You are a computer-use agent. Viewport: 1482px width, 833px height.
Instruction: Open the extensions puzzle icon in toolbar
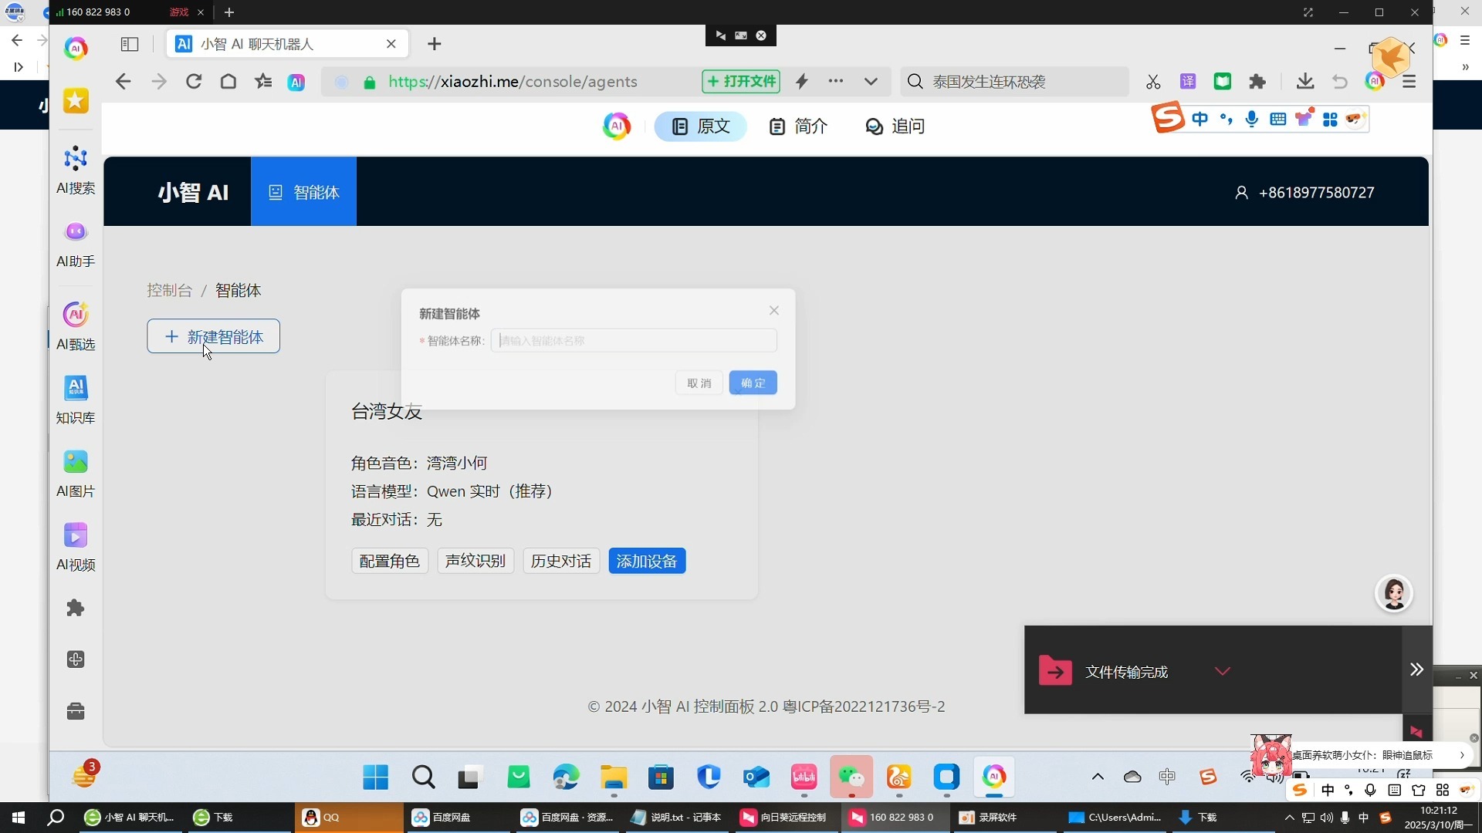(1257, 82)
